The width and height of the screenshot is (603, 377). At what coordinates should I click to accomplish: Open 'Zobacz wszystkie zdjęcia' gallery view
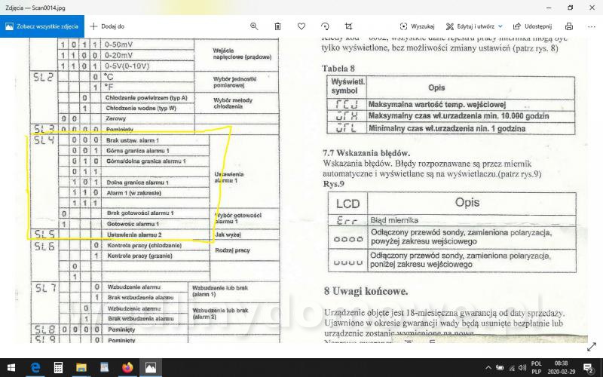coord(42,26)
